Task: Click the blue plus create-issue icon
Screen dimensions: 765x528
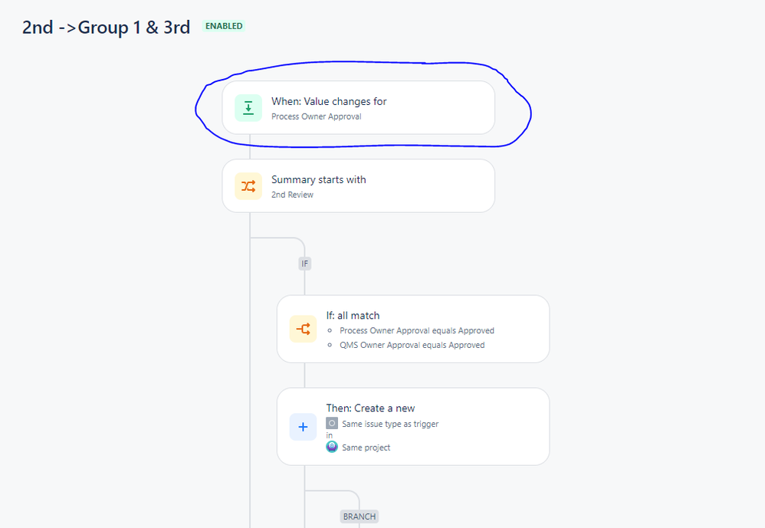Action: point(303,427)
